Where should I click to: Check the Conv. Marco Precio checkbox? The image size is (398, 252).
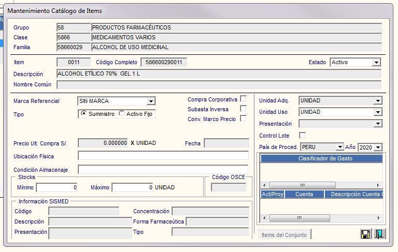click(243, 119)
